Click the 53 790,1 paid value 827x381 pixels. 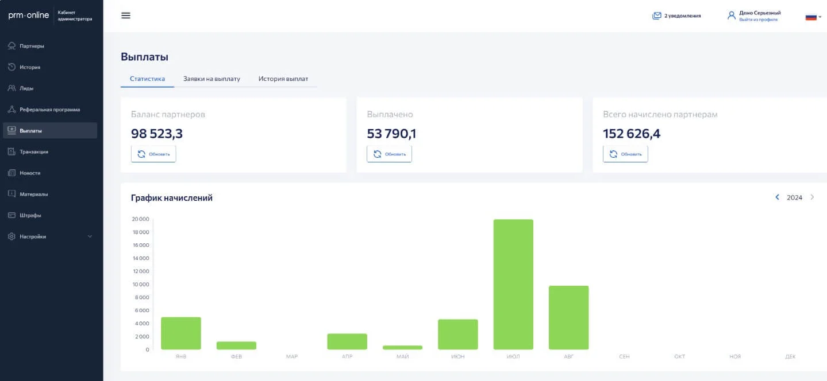(392, 134)
